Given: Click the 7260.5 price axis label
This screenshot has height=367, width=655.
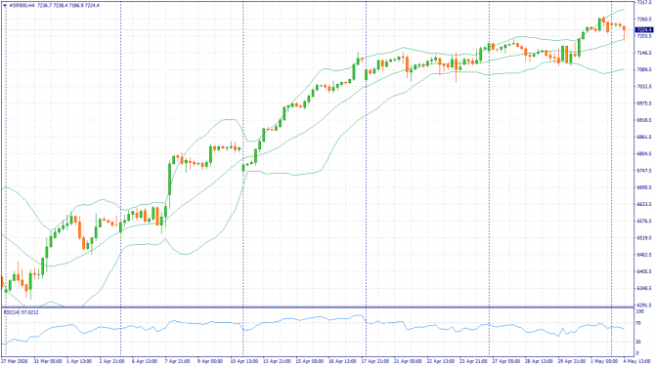Looking at the screenshot, I should coord(644,20).
